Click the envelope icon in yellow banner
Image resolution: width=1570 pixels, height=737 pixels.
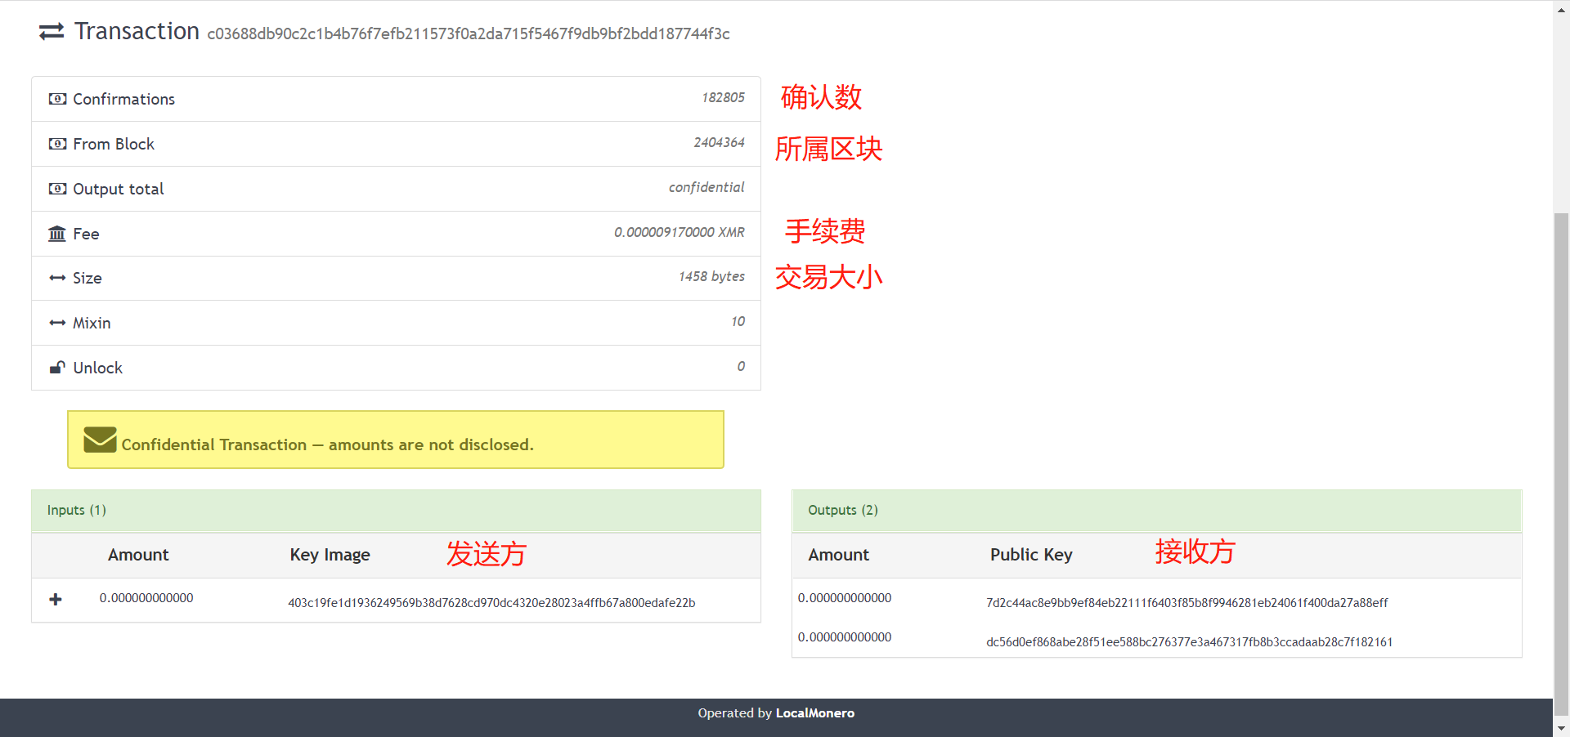(x=100, y=440)
